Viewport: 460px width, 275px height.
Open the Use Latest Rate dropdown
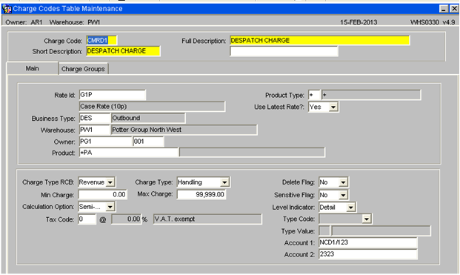point(333,107)
